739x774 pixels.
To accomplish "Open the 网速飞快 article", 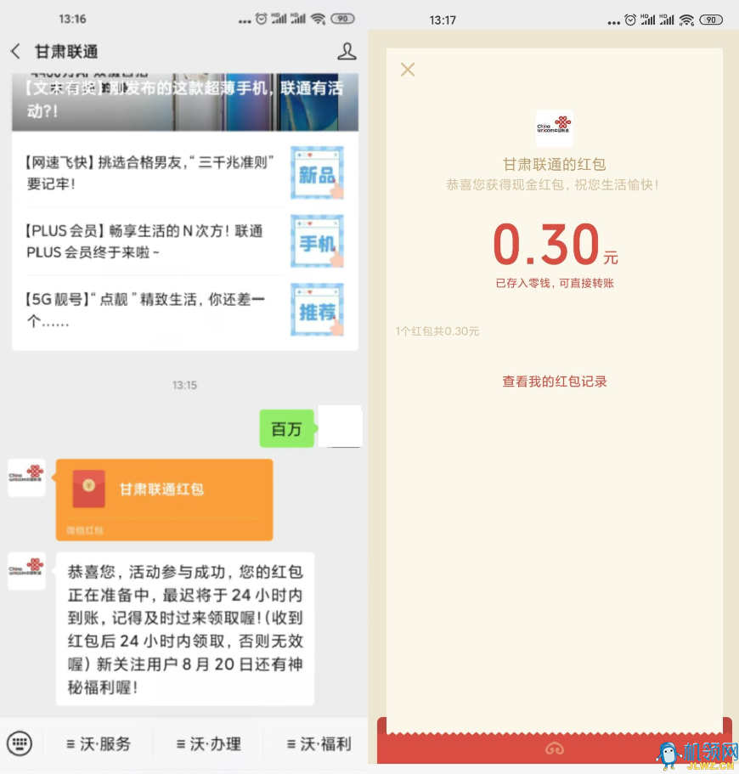I will pyautogui.click(x=185, y=172).
